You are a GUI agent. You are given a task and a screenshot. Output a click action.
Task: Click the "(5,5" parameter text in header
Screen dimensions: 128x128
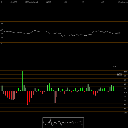[x=66, y=2]
